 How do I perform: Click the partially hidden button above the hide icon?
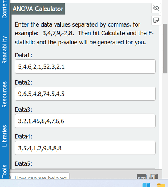[x=156, y=0]
